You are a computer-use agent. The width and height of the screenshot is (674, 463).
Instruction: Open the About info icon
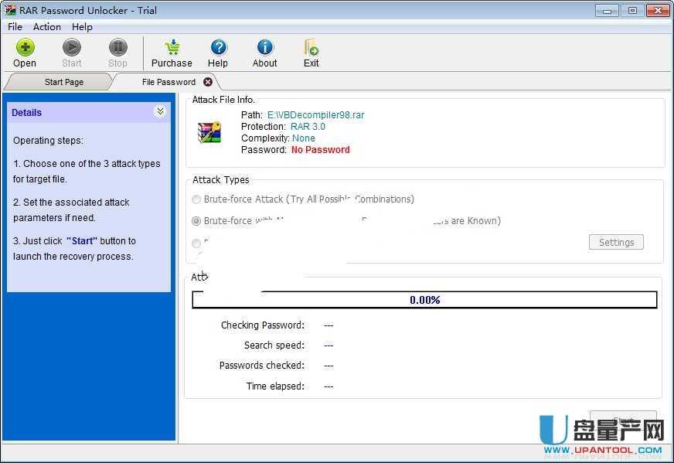[x=264, y=48]
